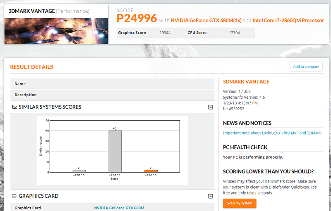Image resolution: width=331 pixels, height=211 pixels.
Task: Click the Graphics Card row label
Action: (x=28, y=208)
